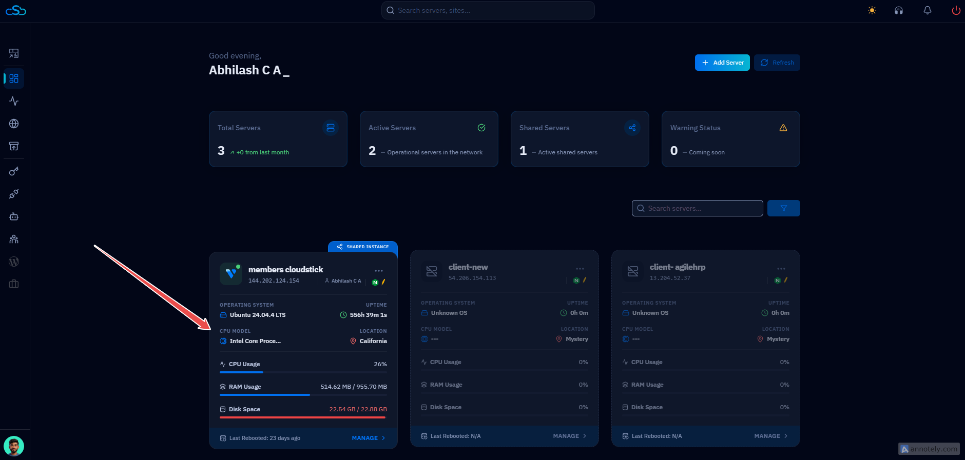Click IP address 54.206.154.113
Image resolution: width=965 pixels, height=460 pixels.
472,278
